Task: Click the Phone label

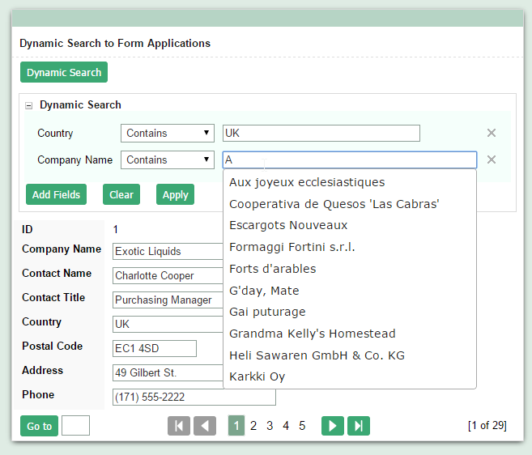Action: pos(38,394)
